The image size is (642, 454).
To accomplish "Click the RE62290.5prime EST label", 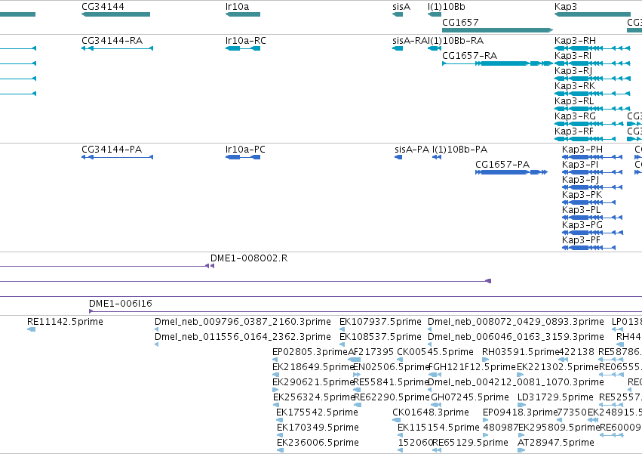I will coord(392,397).
